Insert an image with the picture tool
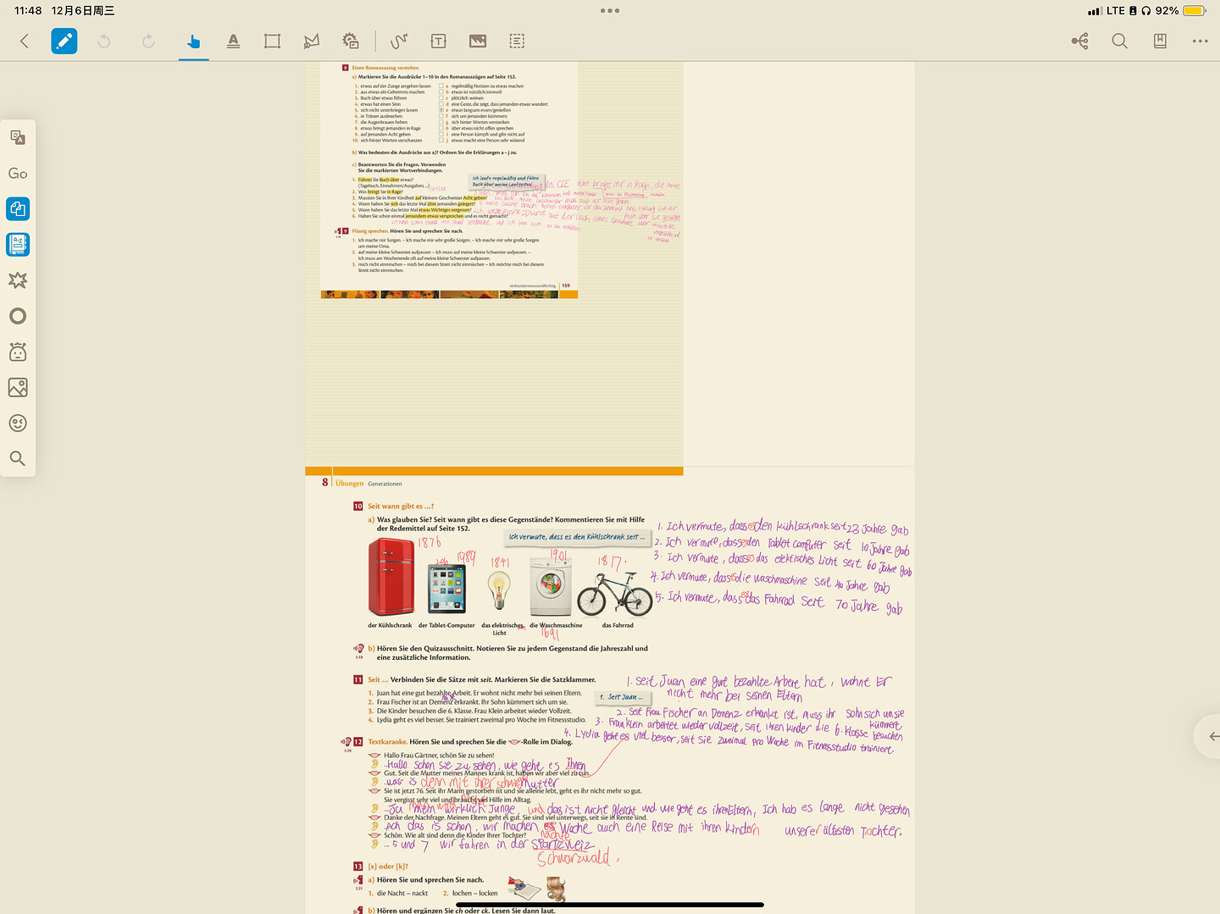 click(478, 41)
